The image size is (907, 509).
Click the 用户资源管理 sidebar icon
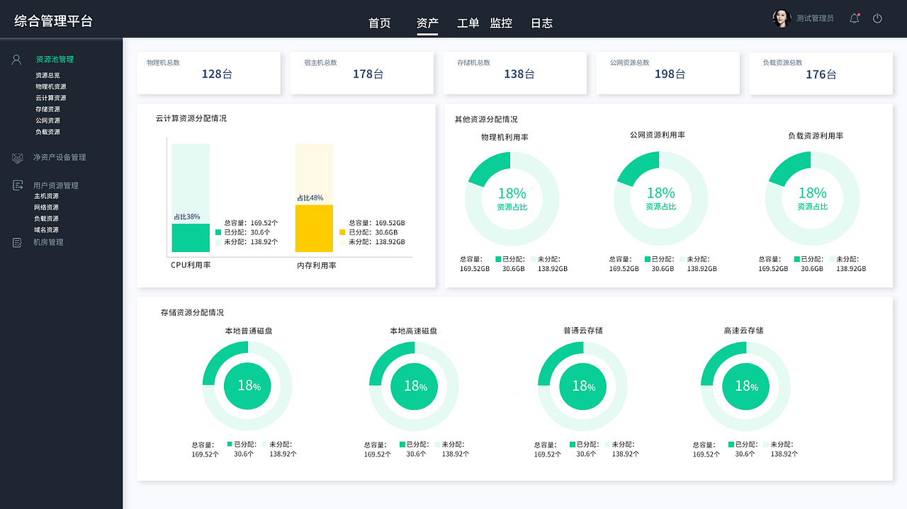click(x=16, y=185)
